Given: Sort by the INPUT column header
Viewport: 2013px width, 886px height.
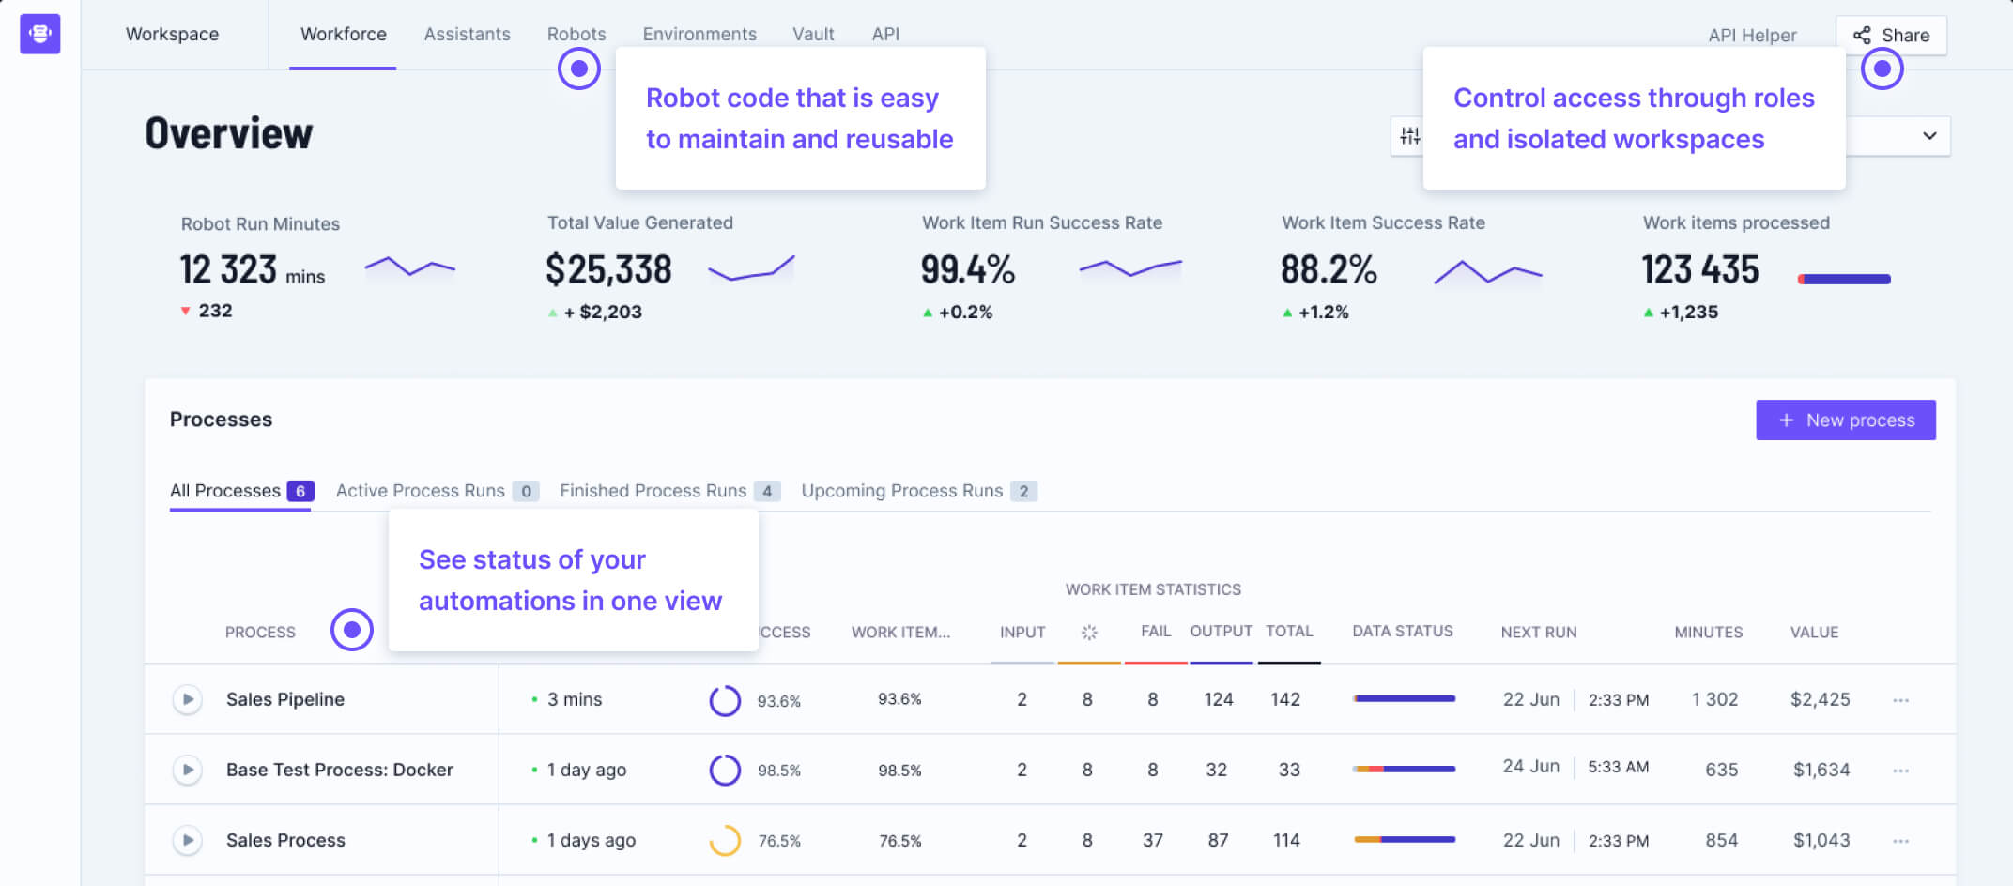Looking at the screenshot, I should click(1022, 633).
